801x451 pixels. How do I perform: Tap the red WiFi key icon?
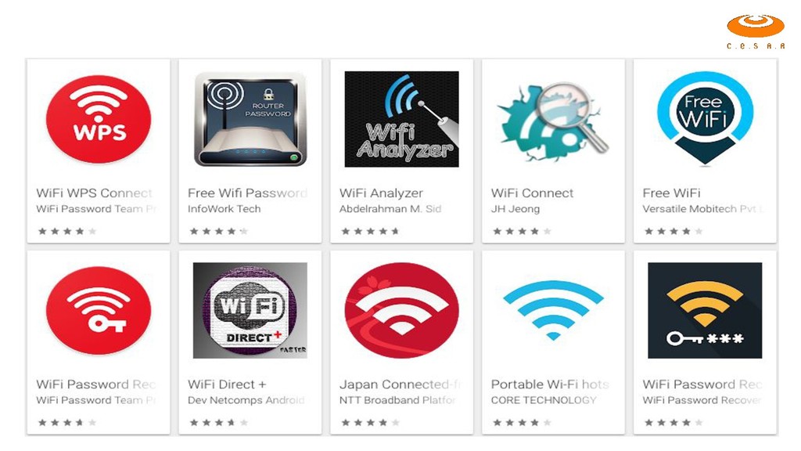(99, 310)
